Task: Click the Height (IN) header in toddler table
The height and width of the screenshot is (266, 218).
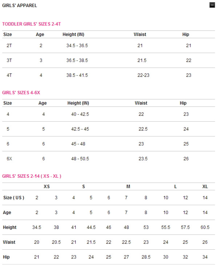Action: pyautogui.click(x=73, y=35)
